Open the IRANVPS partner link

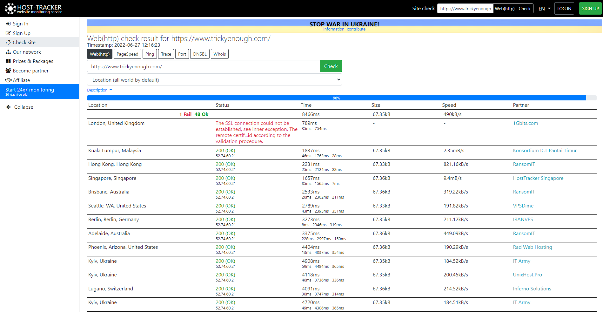pyautogui.click(x=523, y=220)
